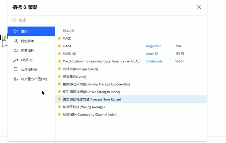Add the uppercase MACD indicator
Image resolution: width=226 pixels, height=143 pixels.
pyautogui.click(x=67, y=39)
